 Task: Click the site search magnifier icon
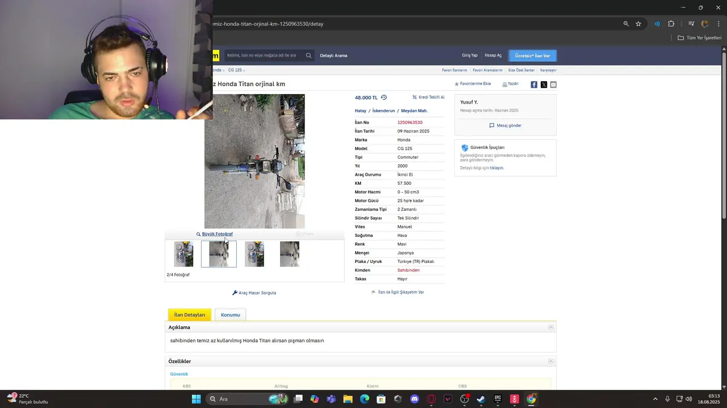point(308,56)
